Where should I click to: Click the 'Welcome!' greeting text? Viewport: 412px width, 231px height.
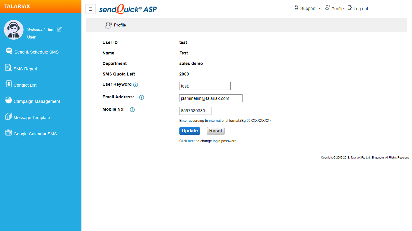click(x=36, y=29)
